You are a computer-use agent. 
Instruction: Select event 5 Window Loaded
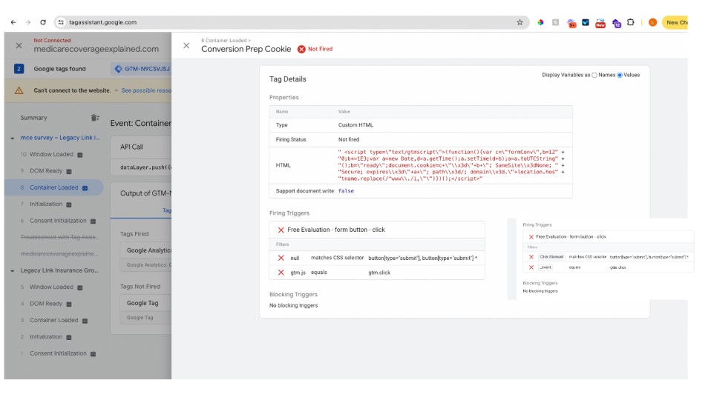[x=51, y=287]
